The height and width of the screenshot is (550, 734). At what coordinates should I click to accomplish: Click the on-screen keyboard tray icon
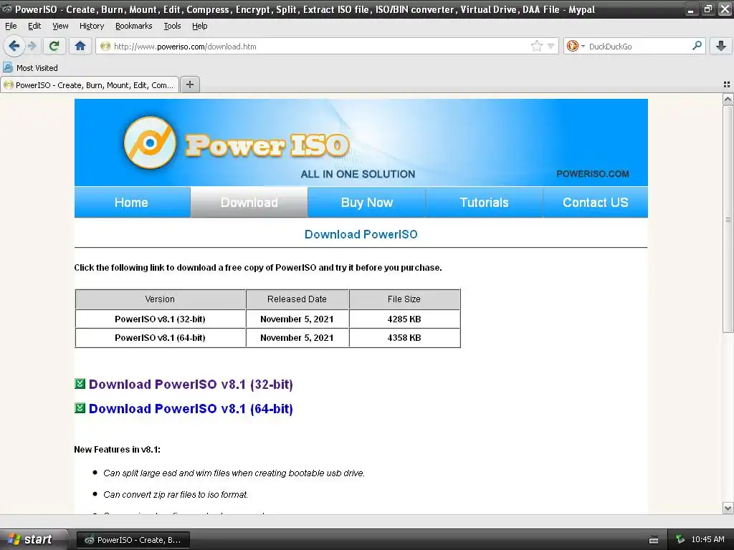[x=654, y=540]
